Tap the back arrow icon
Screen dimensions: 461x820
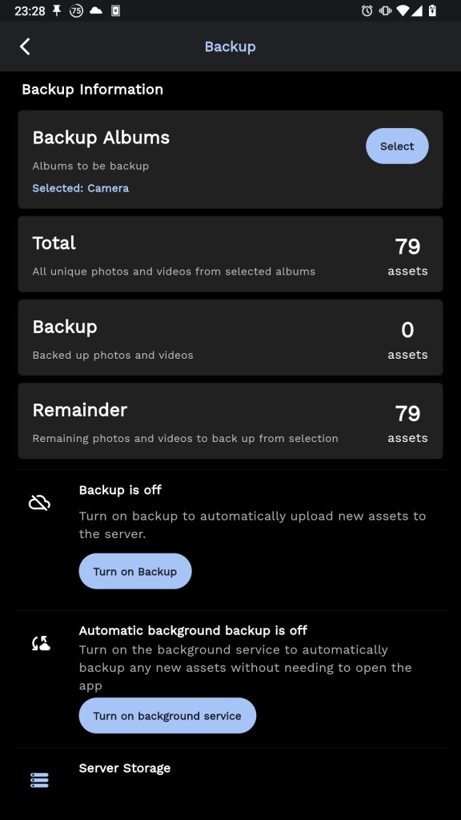click(x=25, y=46)
